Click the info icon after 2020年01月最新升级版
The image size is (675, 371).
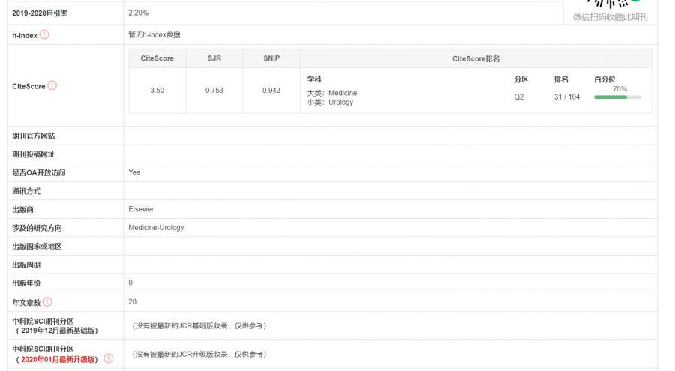(108, 358)
